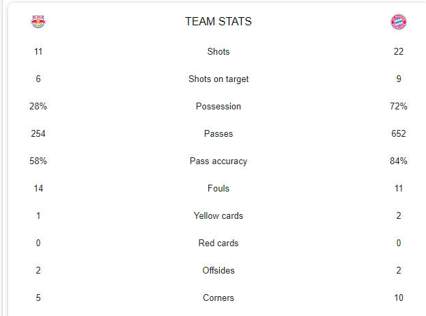Click the Red Bull Salzburg team logo

click(38, 22)
